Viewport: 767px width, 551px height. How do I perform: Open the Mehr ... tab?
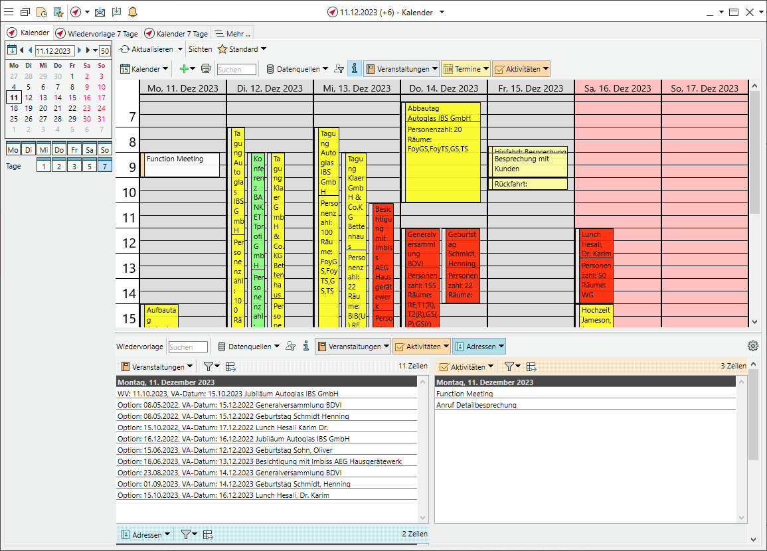point(232,33)
